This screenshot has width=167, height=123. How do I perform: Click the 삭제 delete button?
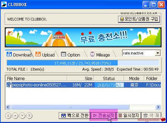pyautogui.click(x=151, y=115)
